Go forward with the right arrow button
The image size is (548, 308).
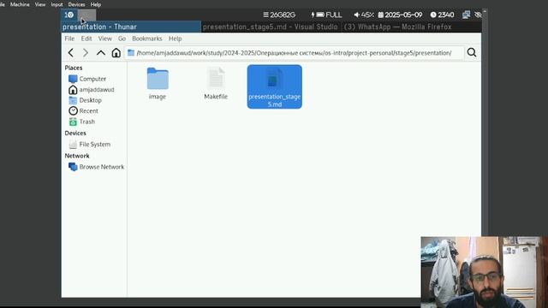pyautogui.click(x=86, y=53)
